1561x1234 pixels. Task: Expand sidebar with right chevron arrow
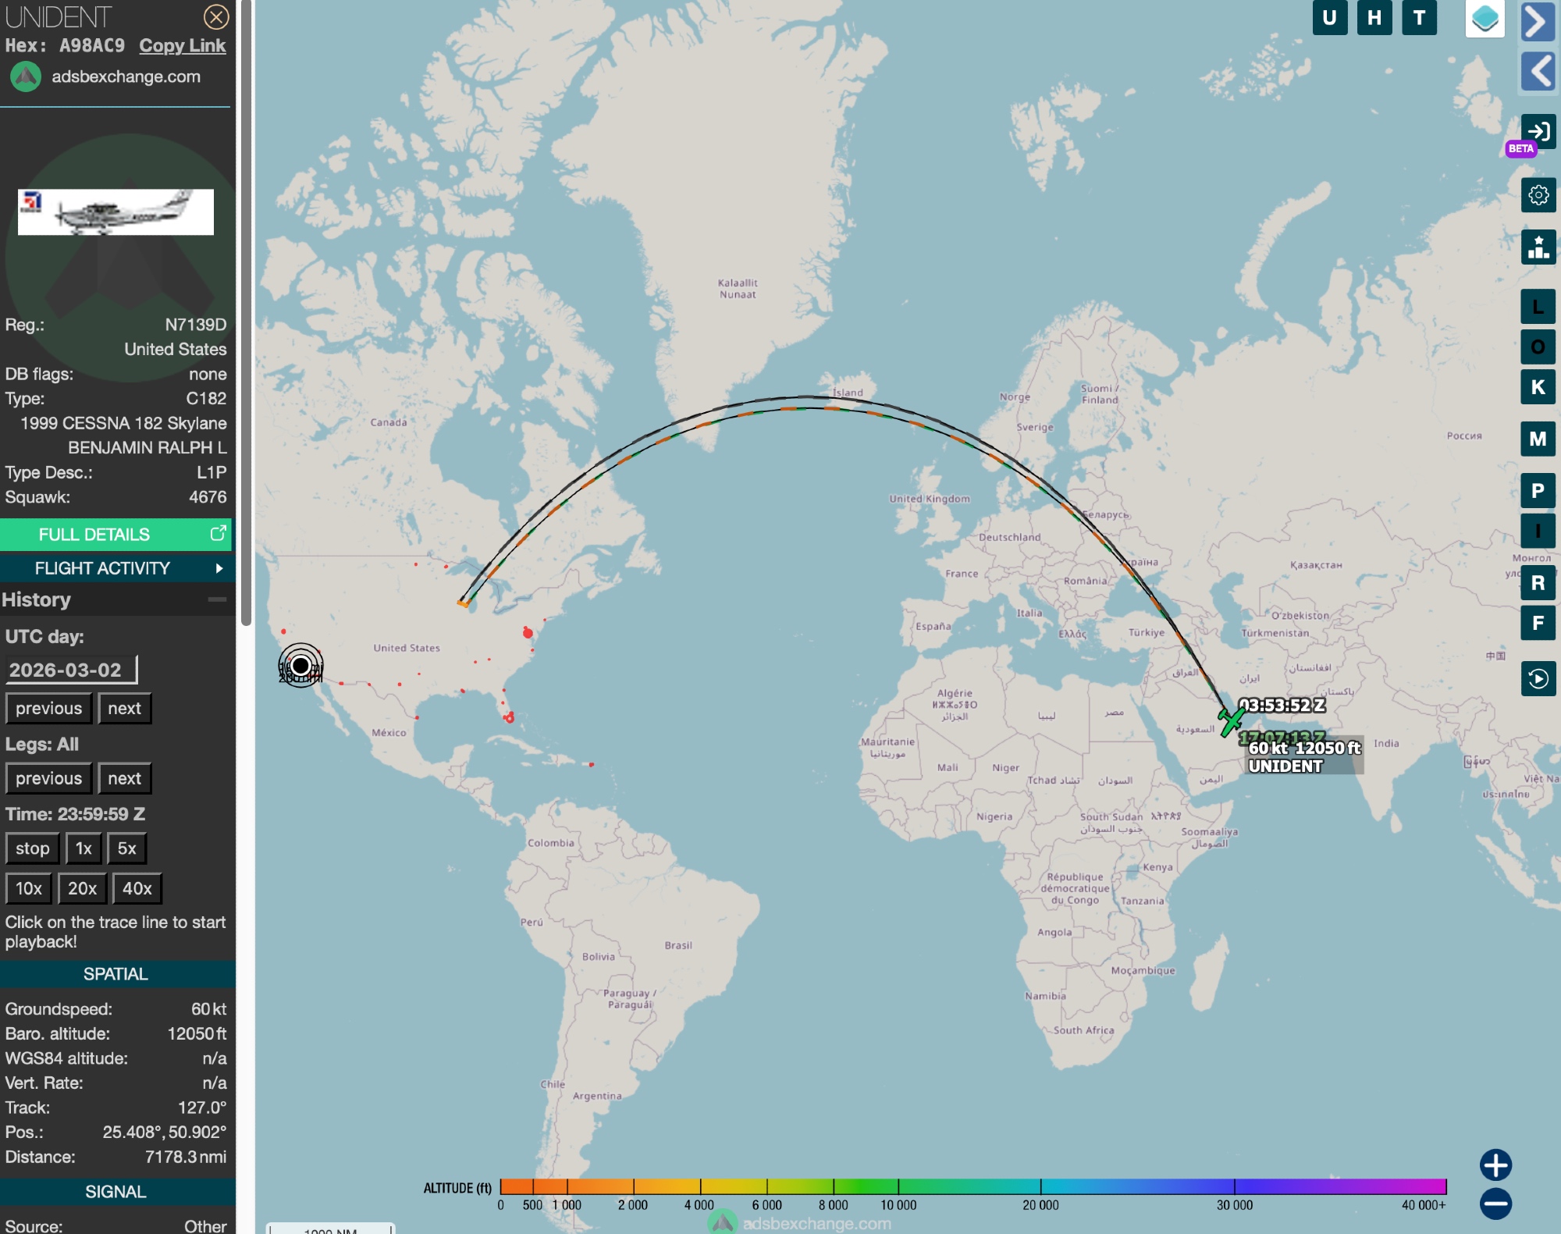pyautogui.click(x=1538, y=21)
